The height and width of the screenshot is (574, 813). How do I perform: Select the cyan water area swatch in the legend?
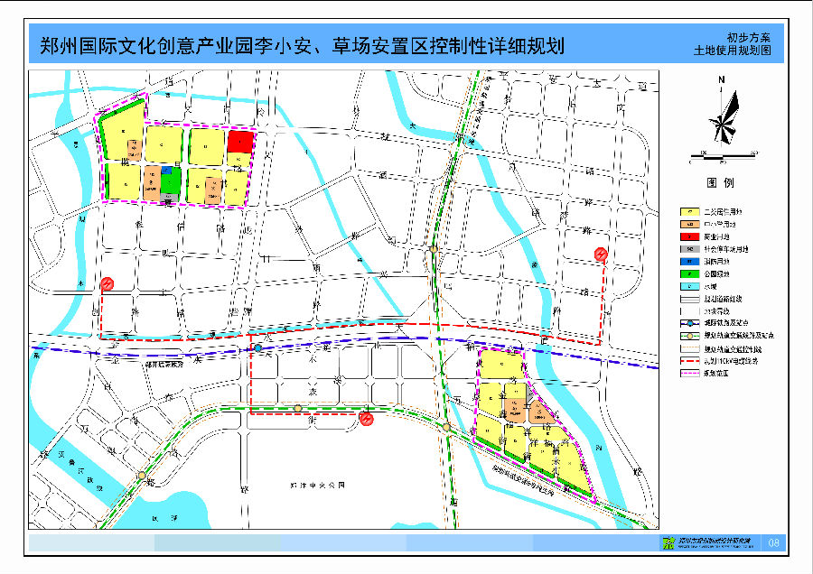tap(688, 284)
